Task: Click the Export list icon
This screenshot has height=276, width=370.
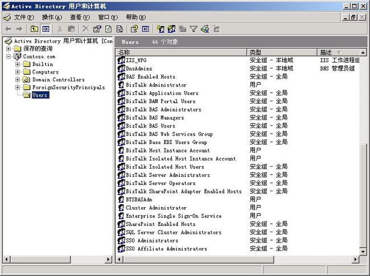Action: tap(120, 29)
